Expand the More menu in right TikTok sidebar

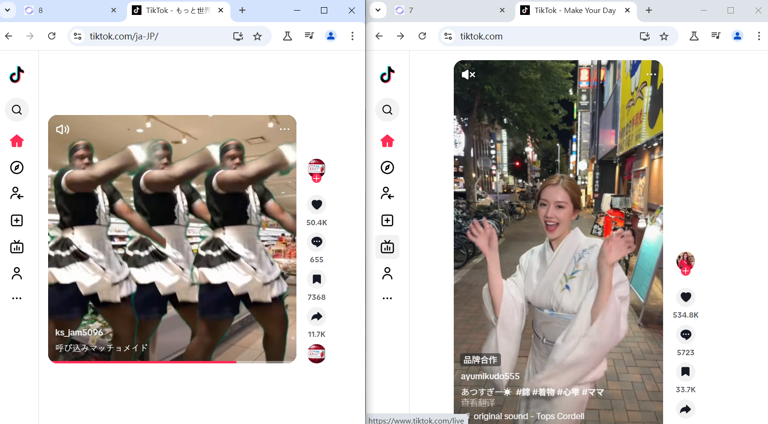pos(387,298)
